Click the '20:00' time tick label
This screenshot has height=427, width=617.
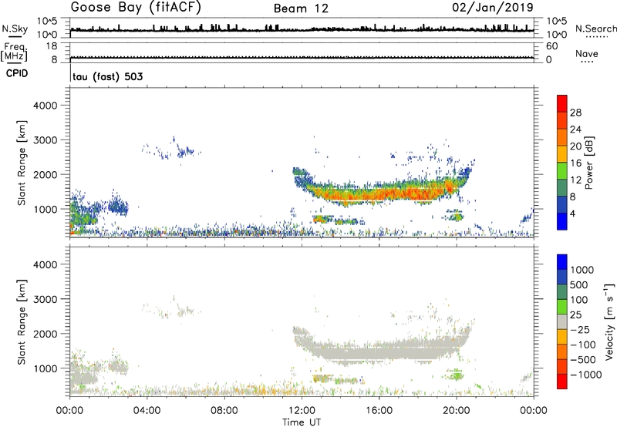coord(456,411)
